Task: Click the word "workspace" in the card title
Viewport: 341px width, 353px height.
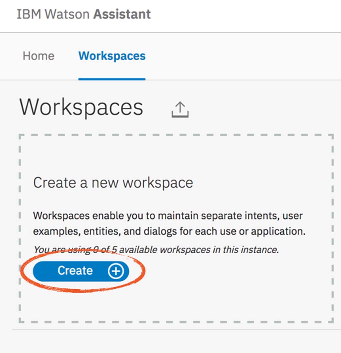Action: pyautogui.click(x=158, y=183)
